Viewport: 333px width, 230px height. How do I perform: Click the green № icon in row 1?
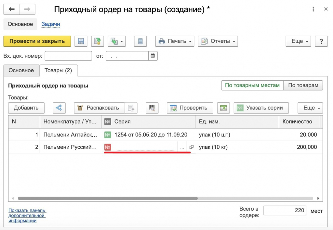coord(108,135)
